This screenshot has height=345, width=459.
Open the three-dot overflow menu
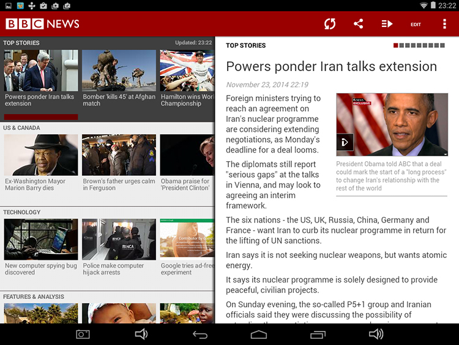tap(444, 24)
